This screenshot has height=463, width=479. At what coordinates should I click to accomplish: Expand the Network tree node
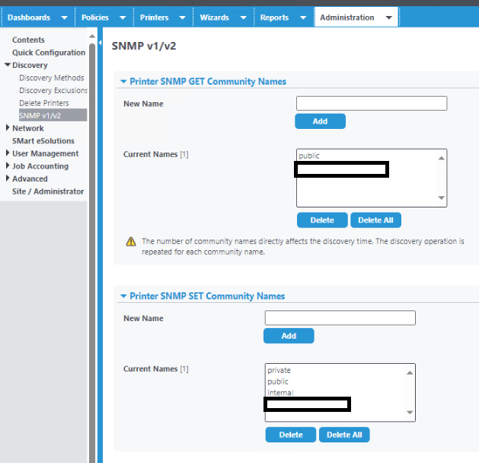pos(8,128)
